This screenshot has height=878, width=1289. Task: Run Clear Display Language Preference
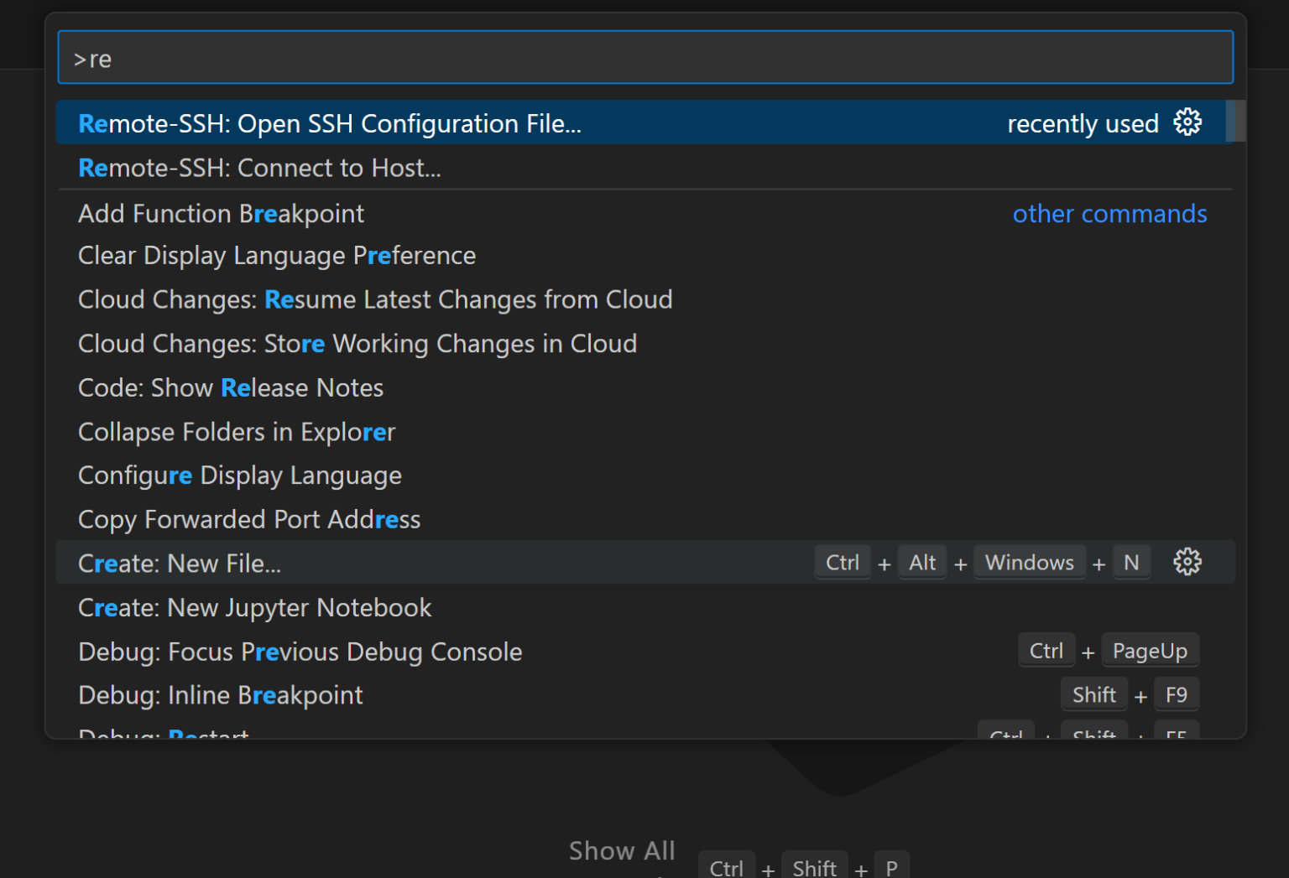click(277, 255)
